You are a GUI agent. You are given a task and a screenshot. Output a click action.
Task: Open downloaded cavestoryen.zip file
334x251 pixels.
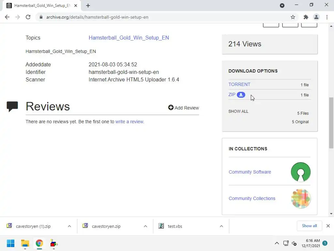pos(106,226)
